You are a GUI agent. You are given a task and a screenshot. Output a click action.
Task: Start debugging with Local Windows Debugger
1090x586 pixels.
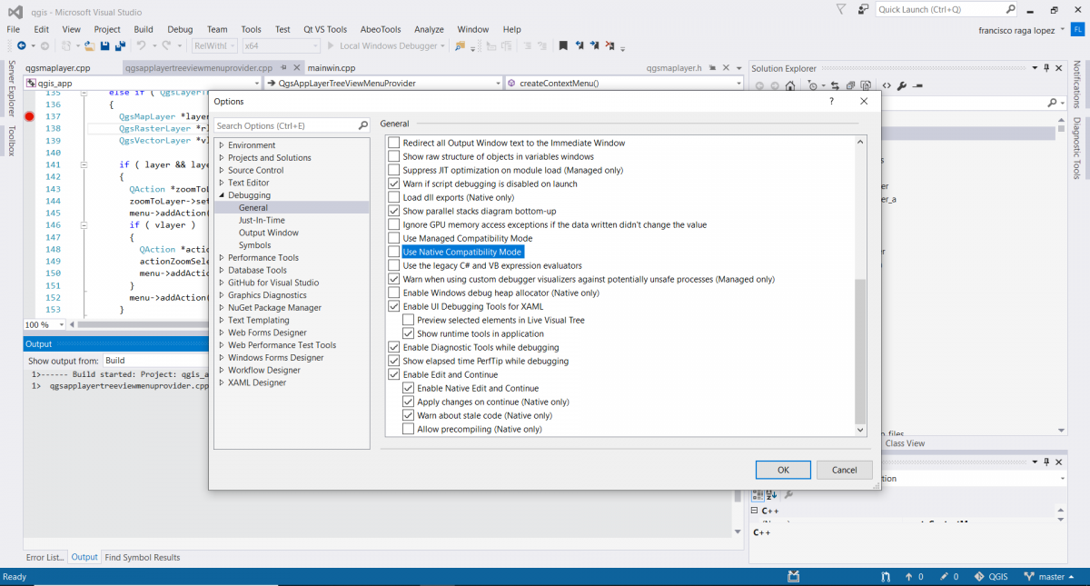click(380, 45)
